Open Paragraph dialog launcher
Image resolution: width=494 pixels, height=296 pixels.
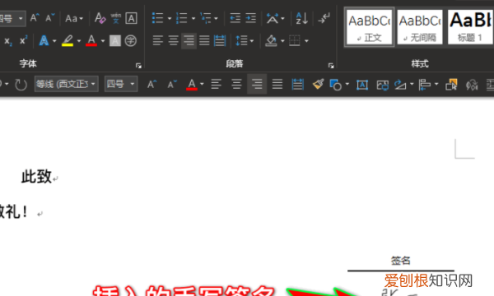coord(331,66)
